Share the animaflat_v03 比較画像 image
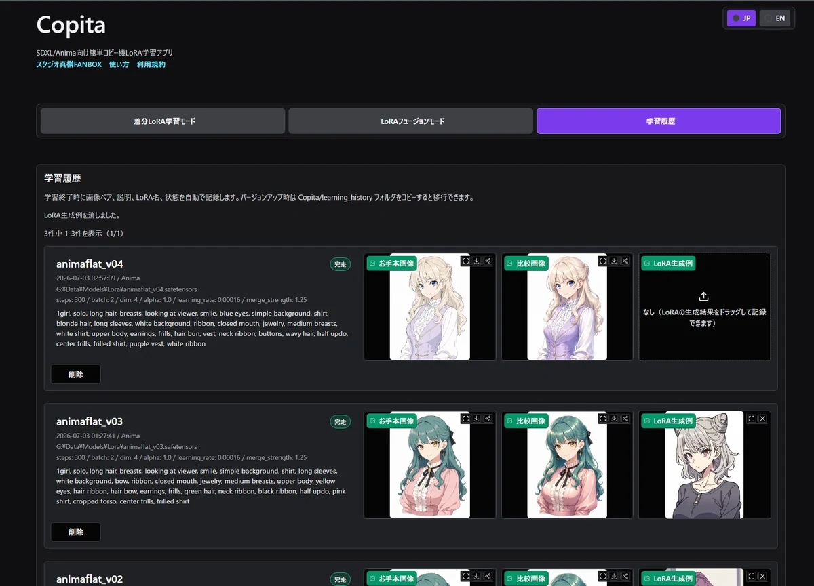814x586 pixels. coord(625,419)
